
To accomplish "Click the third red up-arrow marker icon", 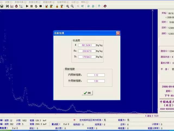I will (x=57, y=6).
